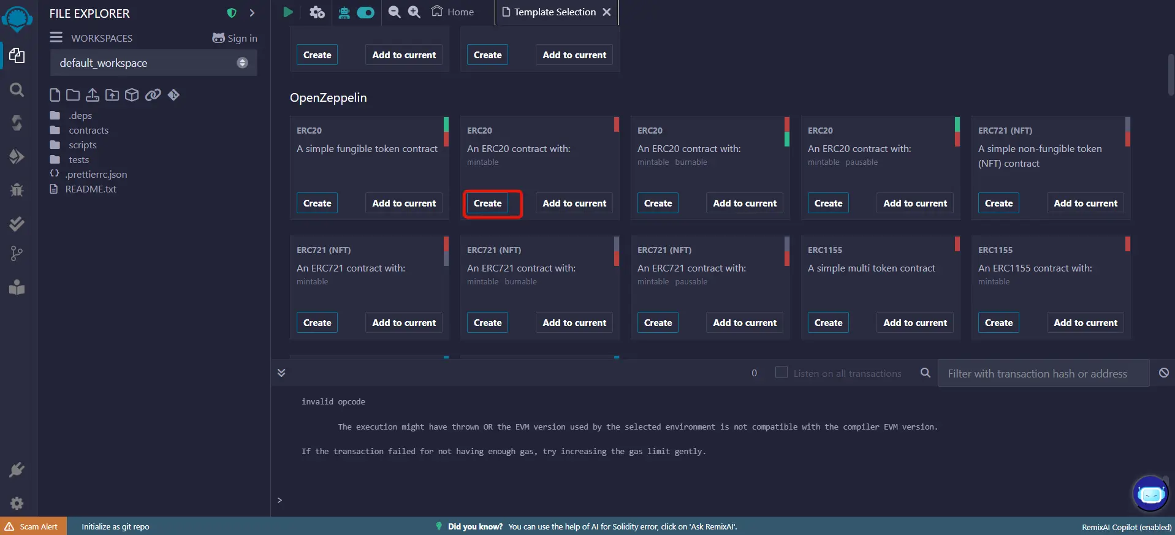The width and height of the screenshot is (1175, 535).
Task: Create the mintable-only ERC20 template
Action: [x=487, y=203]
